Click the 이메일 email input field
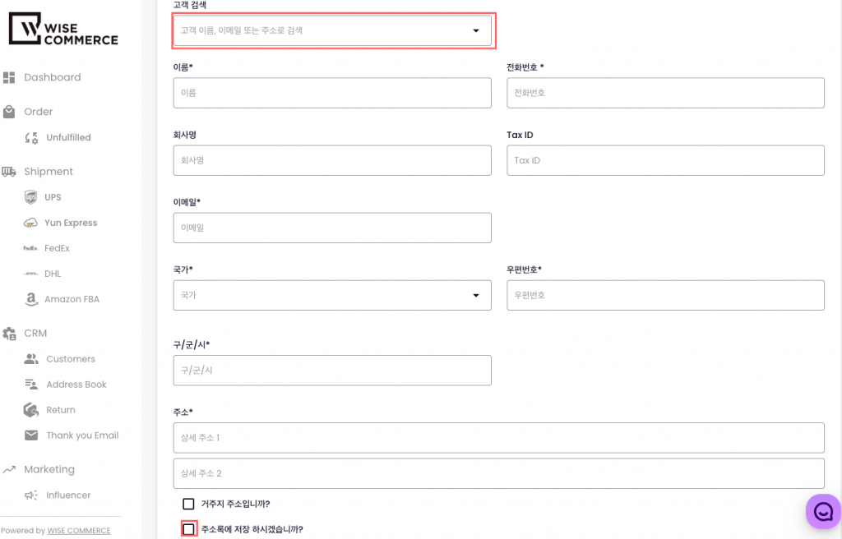The height and width of the screenshot is (539, 842). [x=331, y=228]
